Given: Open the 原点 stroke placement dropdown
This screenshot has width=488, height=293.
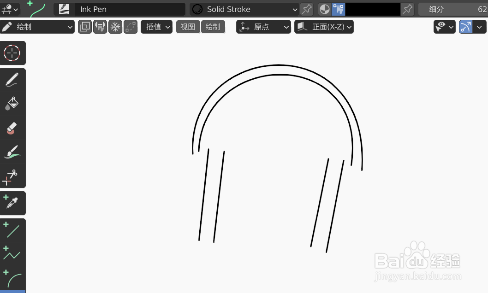Looking at the screenshot, I should [x=263, y=27].
